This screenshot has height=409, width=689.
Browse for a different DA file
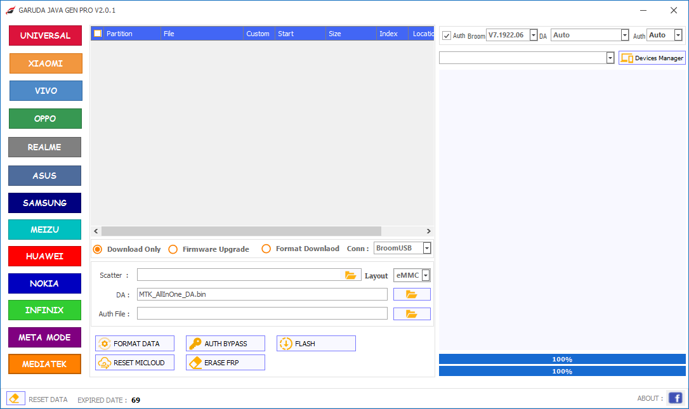tap(412, 294)
